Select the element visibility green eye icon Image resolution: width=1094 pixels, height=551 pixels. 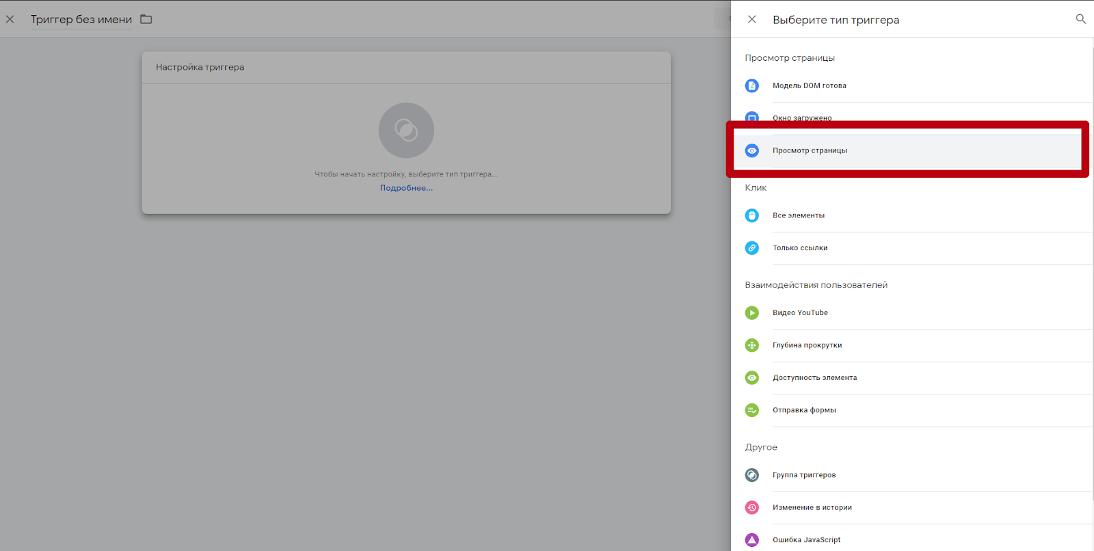click(x=751, y=377)
